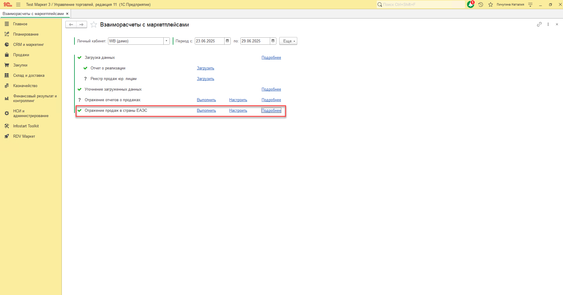Screen dimensions: 563x295
Task: Open calendar for period start date
Action: click(x=227, y=41)
